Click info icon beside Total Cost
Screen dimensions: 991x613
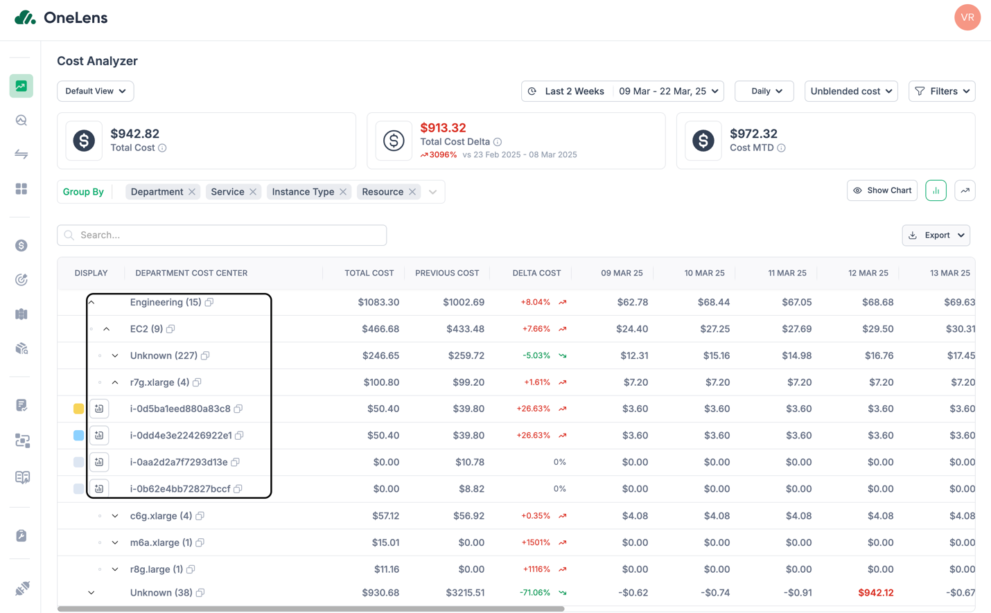[x=162, y=148]
